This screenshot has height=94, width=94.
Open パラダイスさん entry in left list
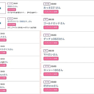7,49
